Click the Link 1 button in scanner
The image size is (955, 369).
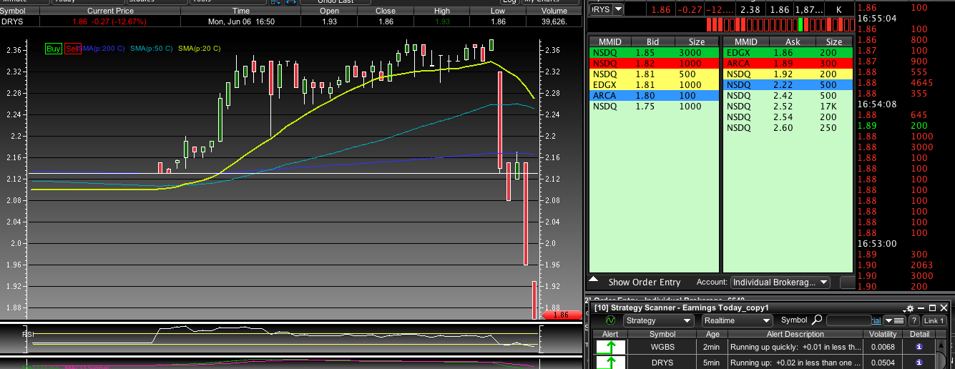pyautogui.click(x=935, y=321)
